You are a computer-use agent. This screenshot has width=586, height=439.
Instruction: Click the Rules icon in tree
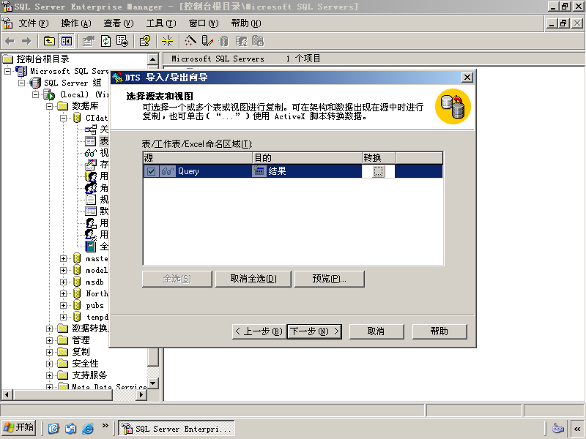coord(91,199)
